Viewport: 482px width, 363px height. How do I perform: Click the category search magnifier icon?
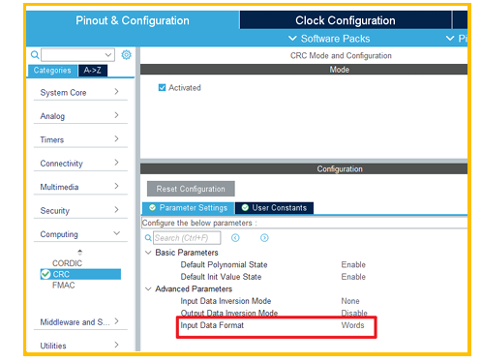(x=35, y=55)
